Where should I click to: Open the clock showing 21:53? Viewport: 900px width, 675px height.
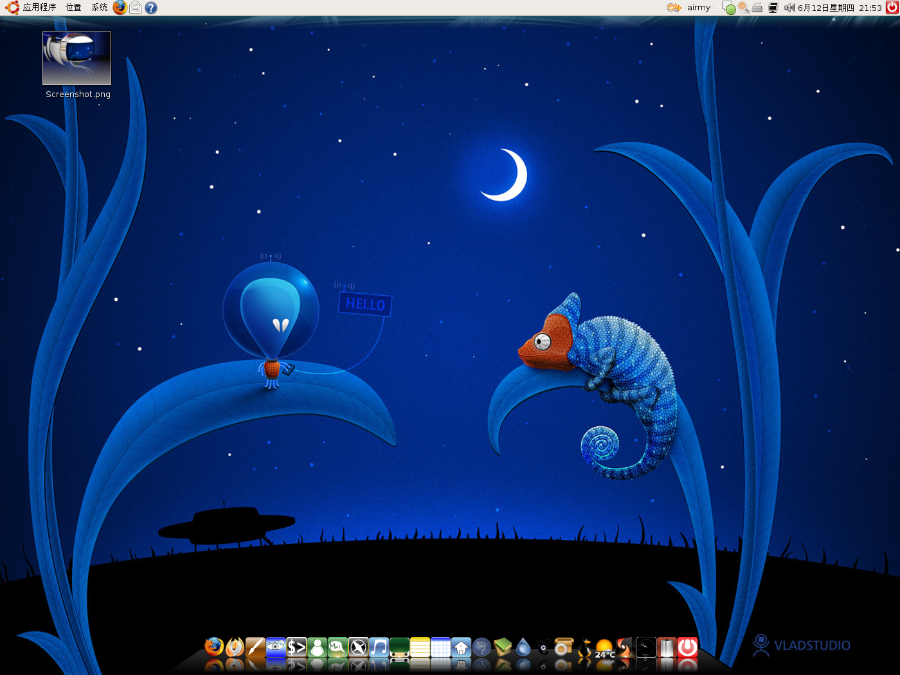[x=870, y=8]
